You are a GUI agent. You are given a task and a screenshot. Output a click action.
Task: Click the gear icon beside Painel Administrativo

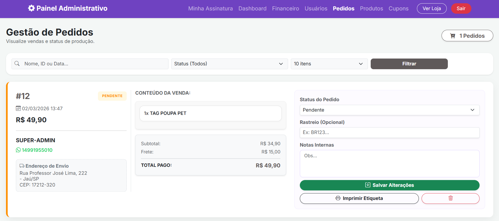coord(31,8)
